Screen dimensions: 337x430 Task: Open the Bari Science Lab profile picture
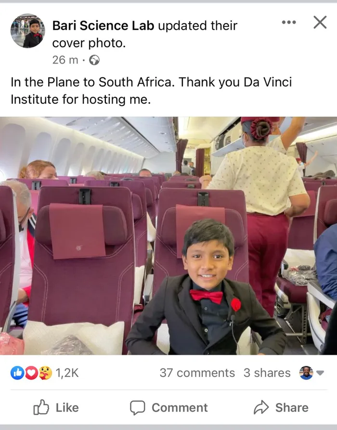(27, 31)
